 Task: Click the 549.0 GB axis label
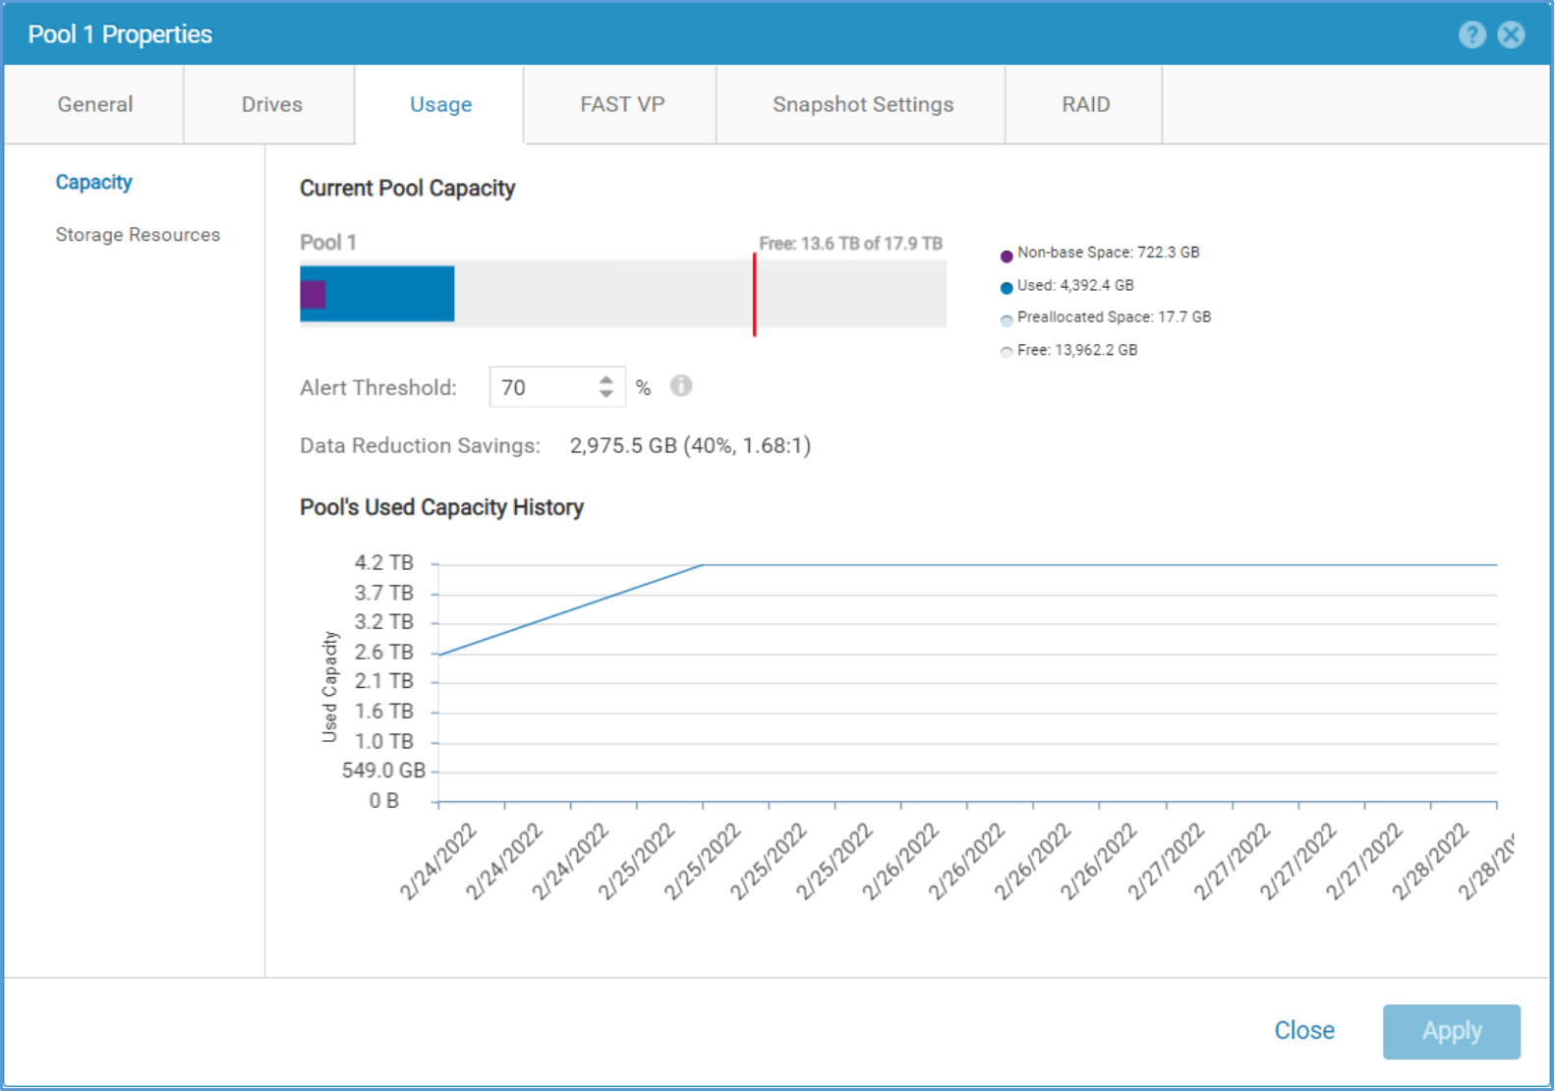(x=383, y=771)
